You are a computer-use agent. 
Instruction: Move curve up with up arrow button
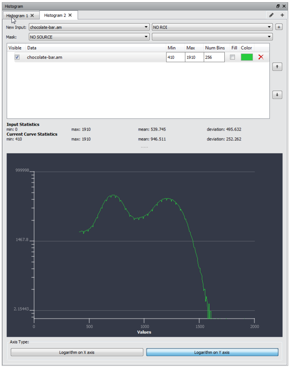[277, 67]
